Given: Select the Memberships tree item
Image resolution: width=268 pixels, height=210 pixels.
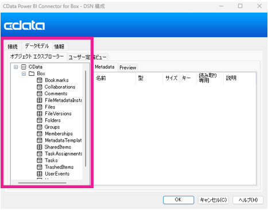Looking at the screenshot, I should pos(59,134).
